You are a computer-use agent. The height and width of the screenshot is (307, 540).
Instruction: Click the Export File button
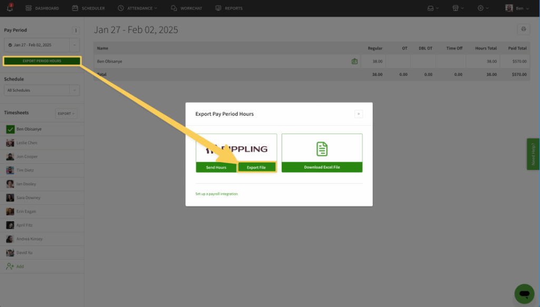tap(256, 167)
